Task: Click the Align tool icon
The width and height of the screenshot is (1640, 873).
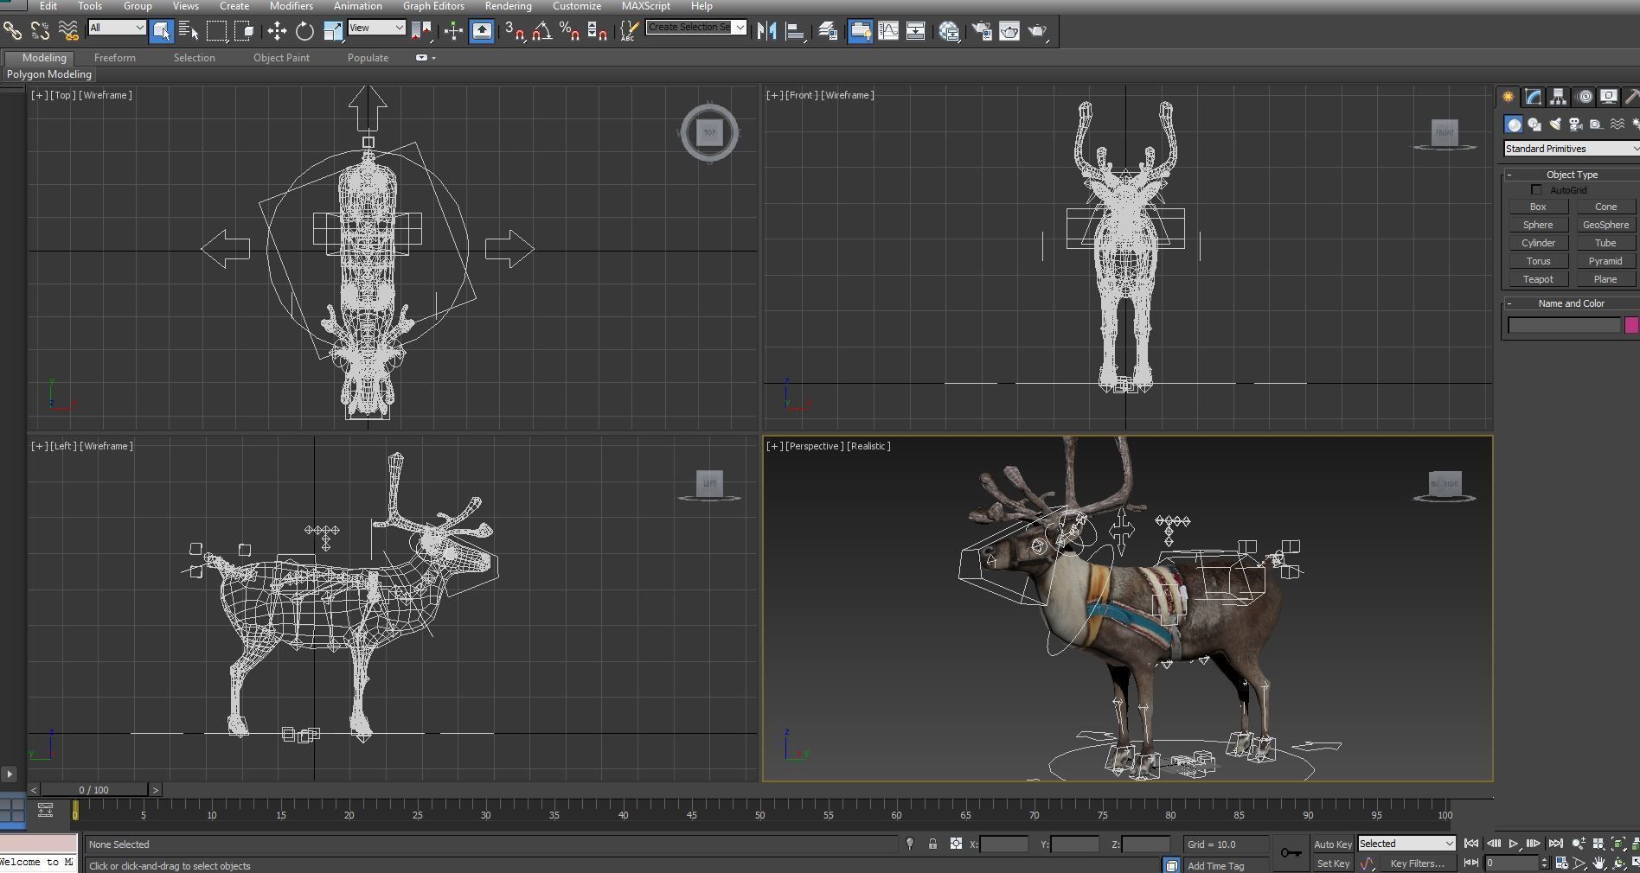Action: pyautogui.click(x=795, y=31)
